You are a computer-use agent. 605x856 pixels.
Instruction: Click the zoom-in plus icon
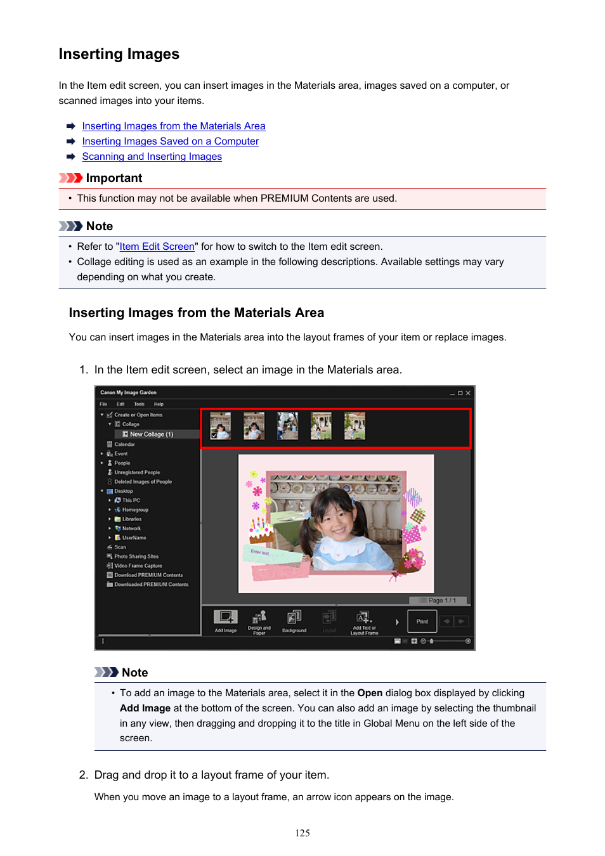click(468, 641)
